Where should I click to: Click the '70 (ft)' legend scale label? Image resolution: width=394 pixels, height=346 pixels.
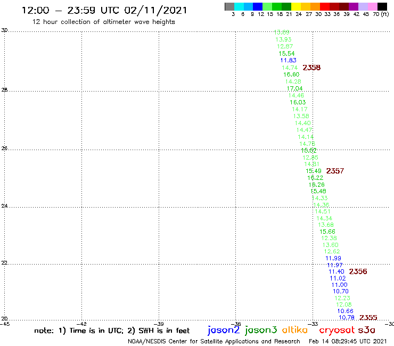pyautogui.click(x=381, y=14)
